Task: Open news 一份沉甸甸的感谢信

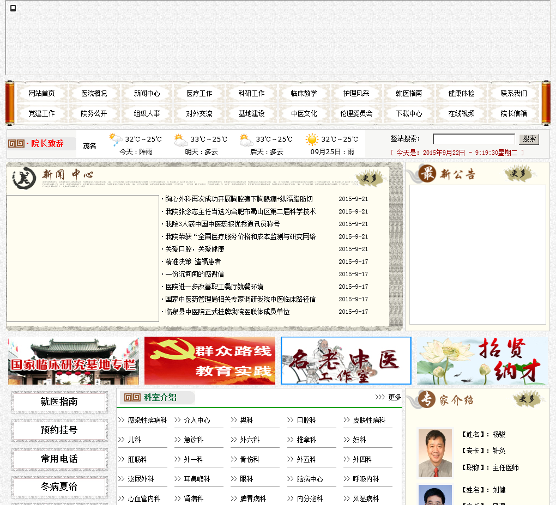Action: pyautogui.click(x=195, y=274)
